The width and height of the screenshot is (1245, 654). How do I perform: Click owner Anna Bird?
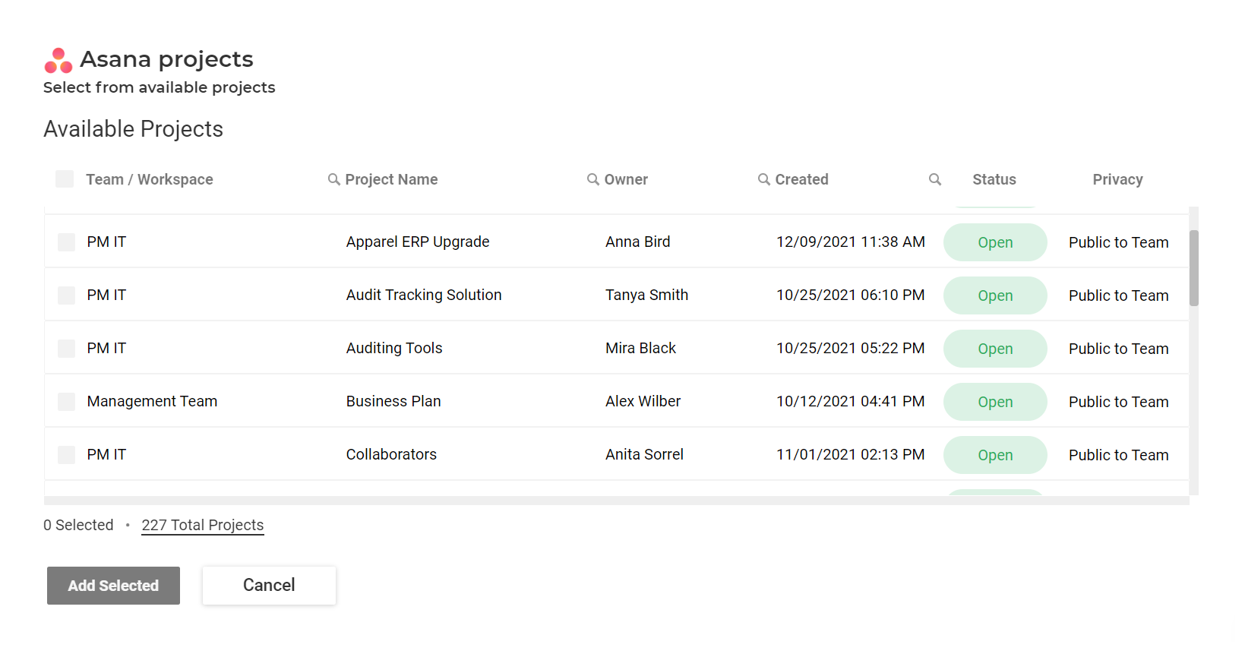tap(638, 242)
